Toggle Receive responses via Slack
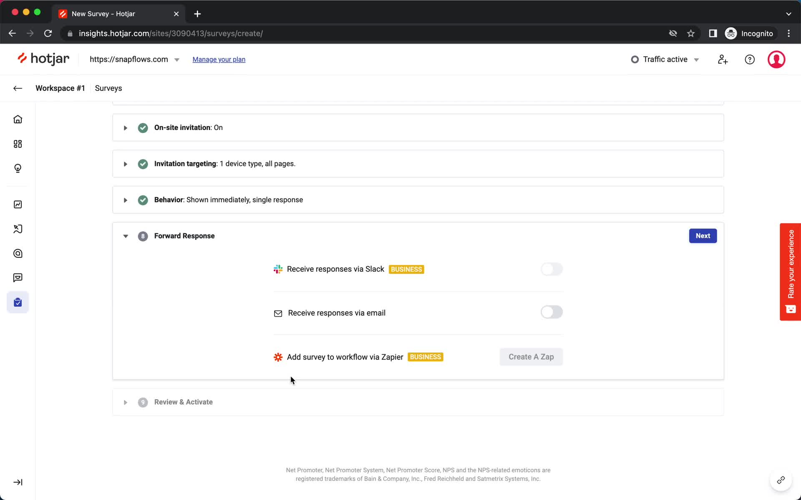Screen dimensions: 801x500 click(551, 268)
